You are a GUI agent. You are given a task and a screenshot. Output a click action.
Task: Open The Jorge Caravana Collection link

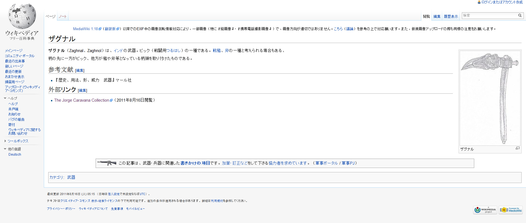coord(82,100)
